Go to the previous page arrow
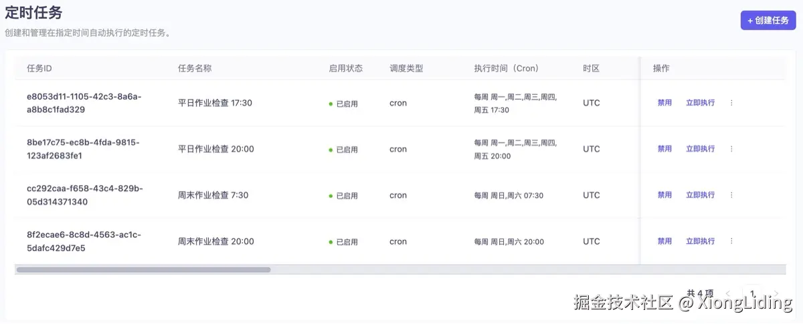The image size is (803, 324). point(729,293)
